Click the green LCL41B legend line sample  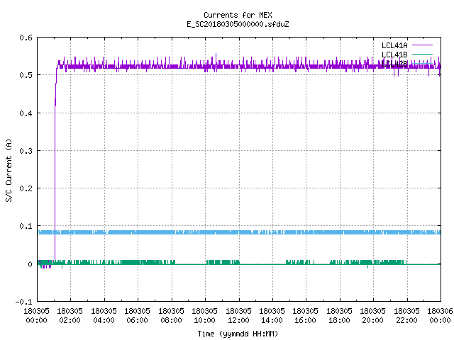click(422, 54)
